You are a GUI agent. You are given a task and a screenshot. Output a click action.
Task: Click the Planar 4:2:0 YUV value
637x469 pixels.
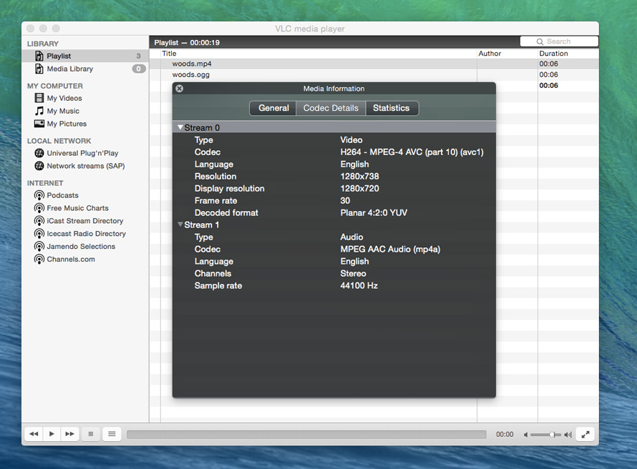click(x=374, y=213)
